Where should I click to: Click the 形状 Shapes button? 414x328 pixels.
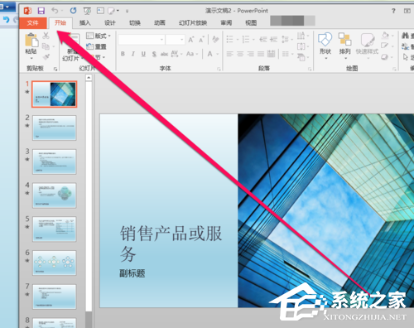pyautogui.click(x=325, y=46)
